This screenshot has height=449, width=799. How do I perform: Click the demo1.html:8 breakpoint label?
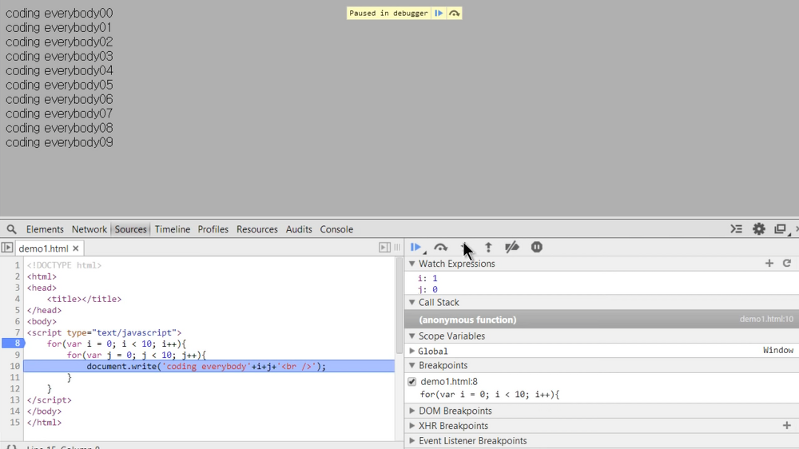coord(449,381)
